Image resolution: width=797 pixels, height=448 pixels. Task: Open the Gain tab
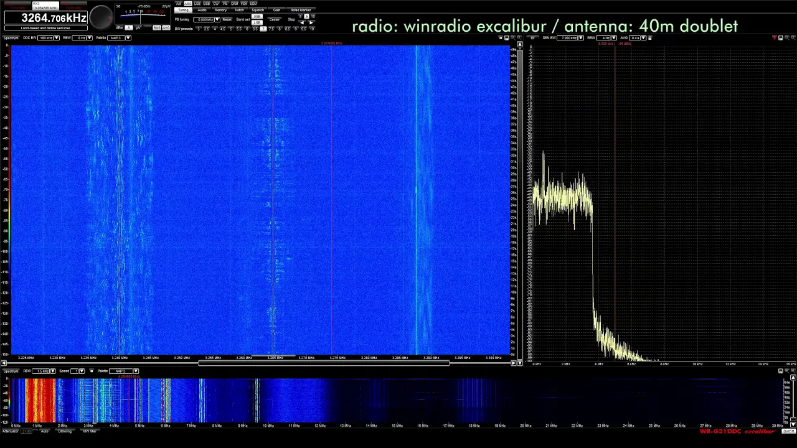click(276, 10)
